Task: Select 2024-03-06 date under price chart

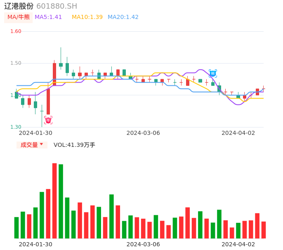Action: [x=143, y=133]
